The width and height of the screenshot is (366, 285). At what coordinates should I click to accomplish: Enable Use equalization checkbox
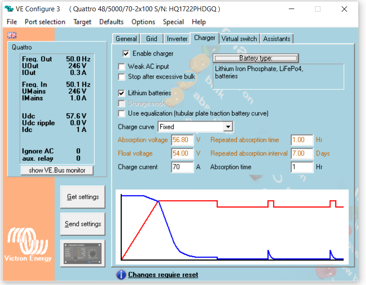(121, 113)
